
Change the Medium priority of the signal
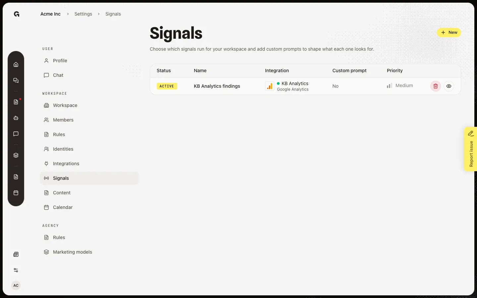(400, 85)
